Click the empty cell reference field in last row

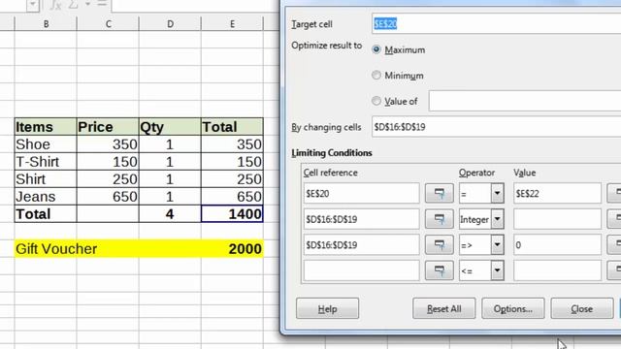[361, 270]
